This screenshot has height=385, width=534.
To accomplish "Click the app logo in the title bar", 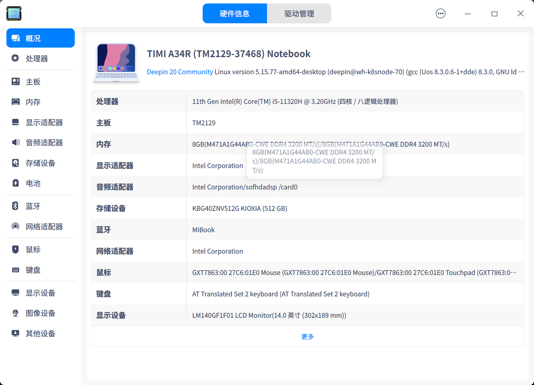I will pyautogui.click(x=14, y=13).
